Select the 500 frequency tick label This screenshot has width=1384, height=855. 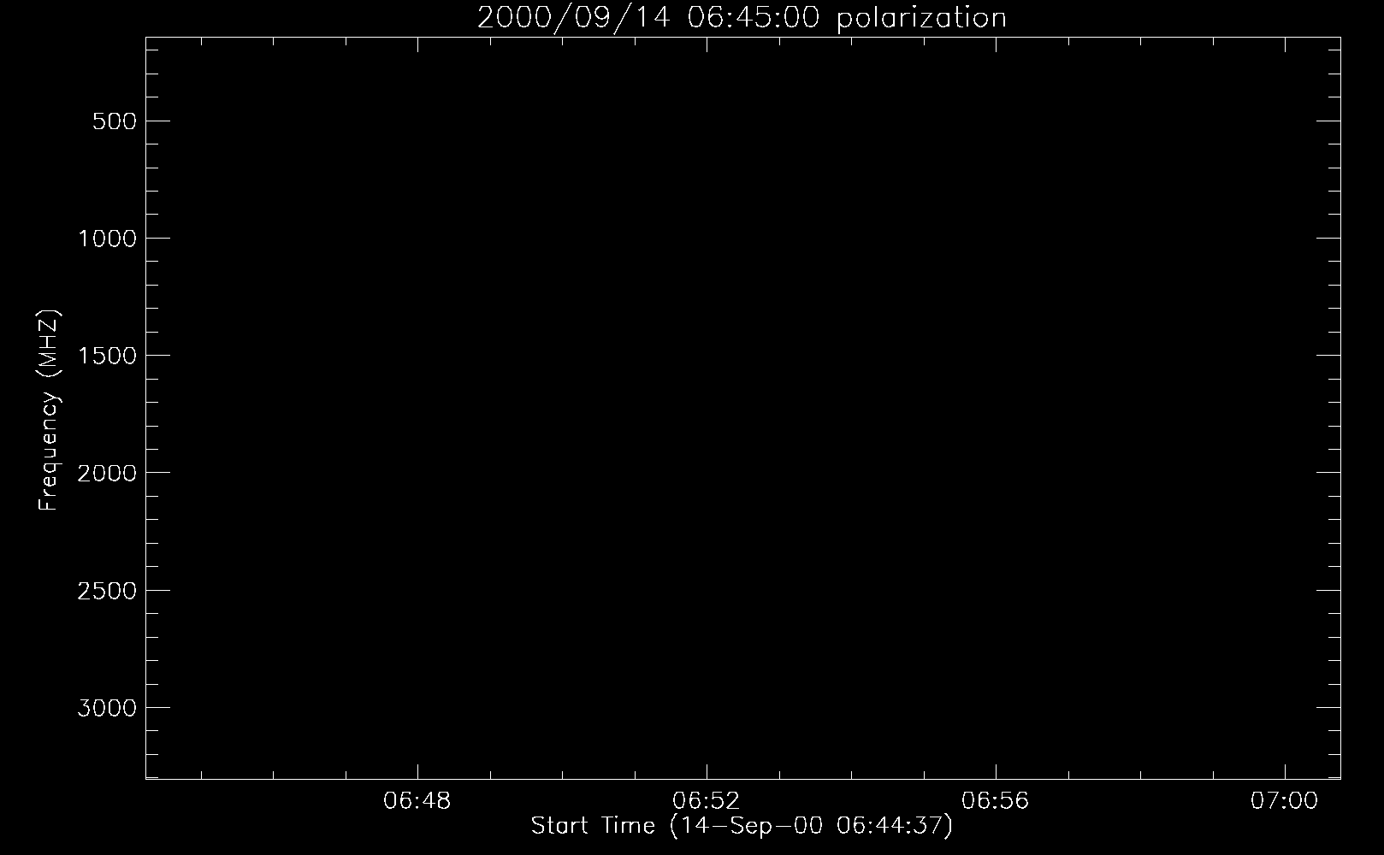pos(115,121)
